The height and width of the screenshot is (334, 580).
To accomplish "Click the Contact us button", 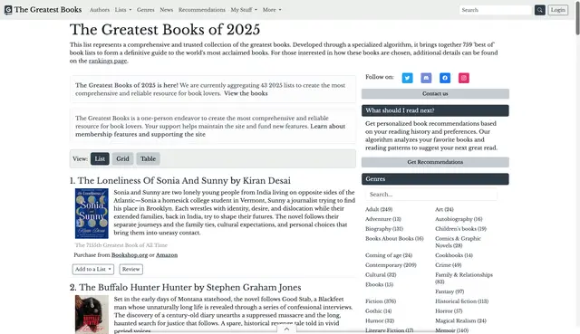I will point(435,94).
